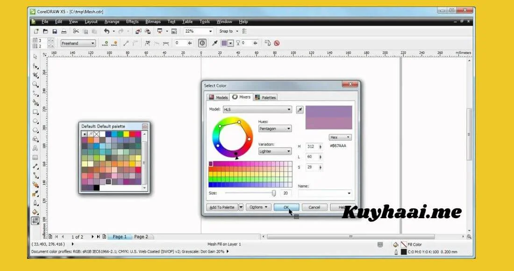Click the Open folder icon
Screen dimensions: 514x271
(x=46, y=31)
